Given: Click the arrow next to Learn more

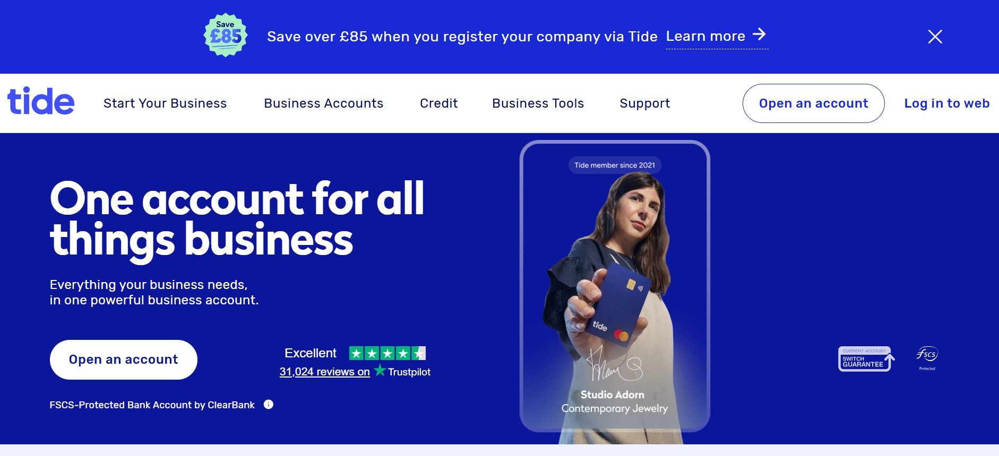Looking at the screenshot, I should click(x=760, y=34).
